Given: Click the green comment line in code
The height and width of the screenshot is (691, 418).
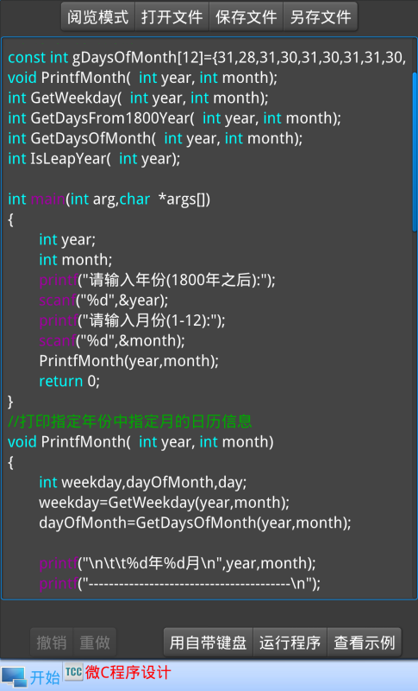Looking at the screenshot, I should pos(130,422).
